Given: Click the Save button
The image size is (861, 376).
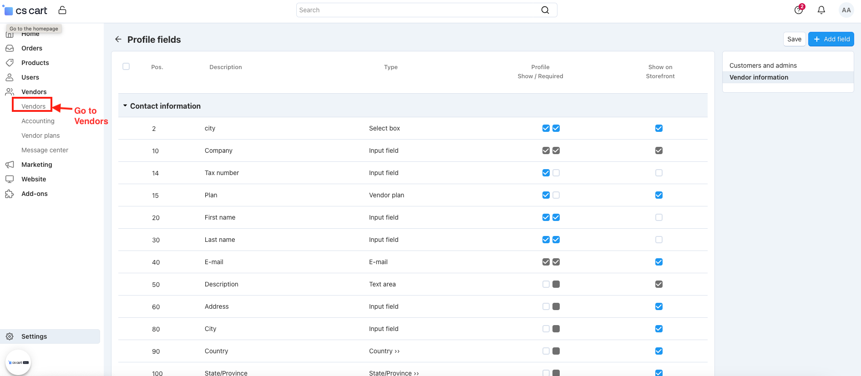Looking at the screenshot, I should click(x=794, y=39).
